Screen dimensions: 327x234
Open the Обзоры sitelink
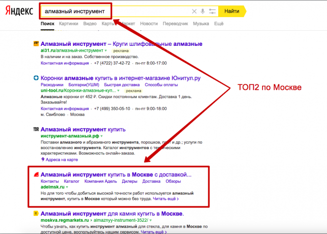173,181
